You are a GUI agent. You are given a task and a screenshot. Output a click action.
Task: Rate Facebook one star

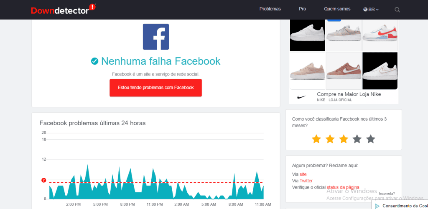[316, 139]
